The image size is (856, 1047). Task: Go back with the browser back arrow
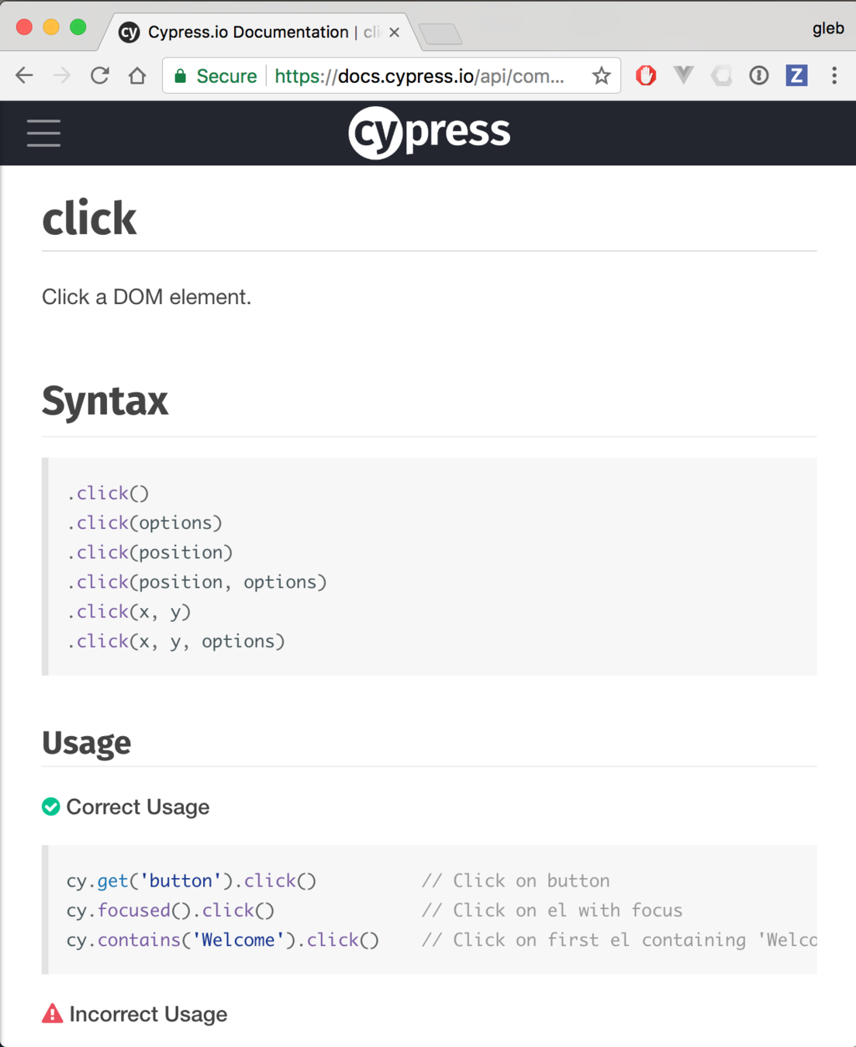[x=24, y=75]
